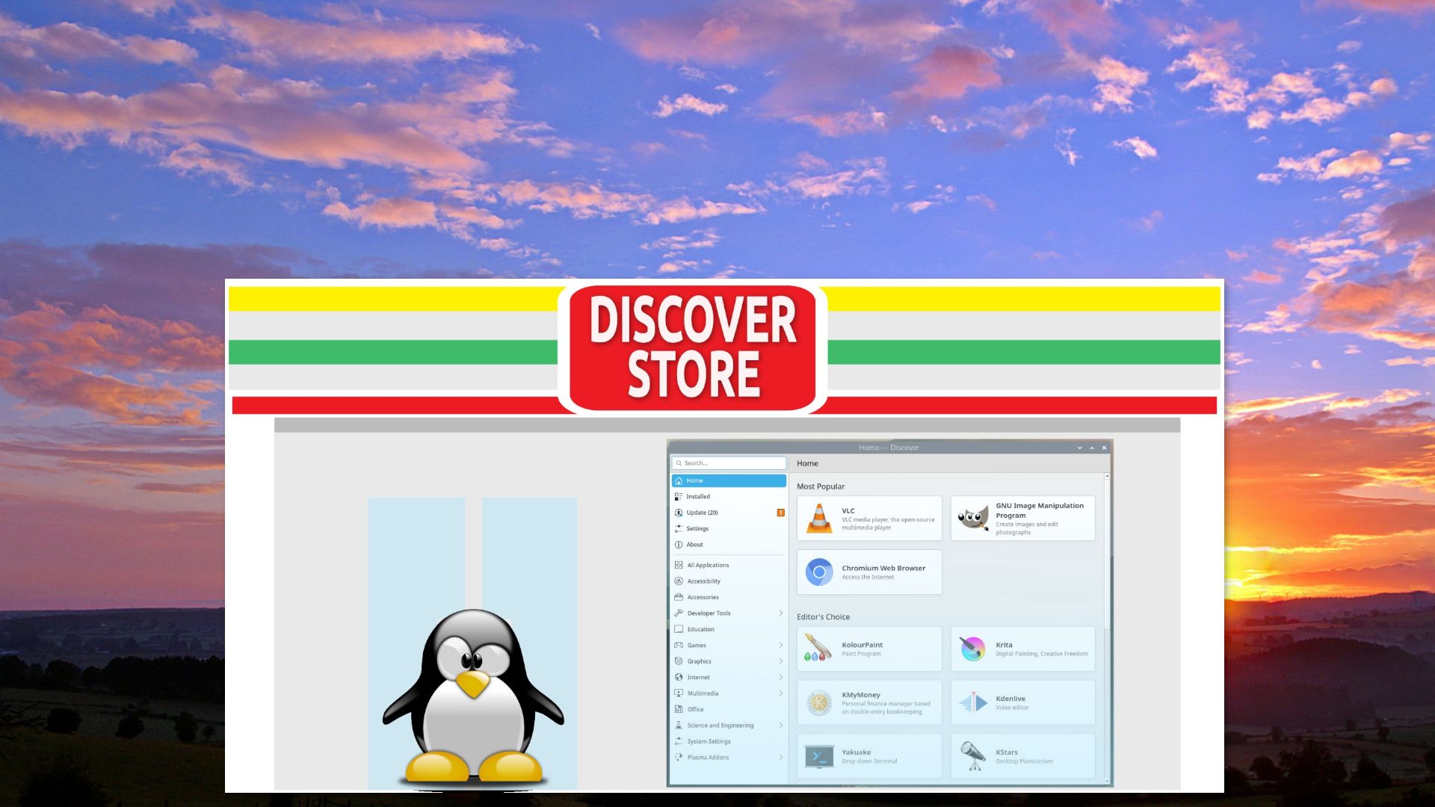Click the orange update alert badge
The height and width of the screenshot is (807, 1435).
[x=780, y=513]
